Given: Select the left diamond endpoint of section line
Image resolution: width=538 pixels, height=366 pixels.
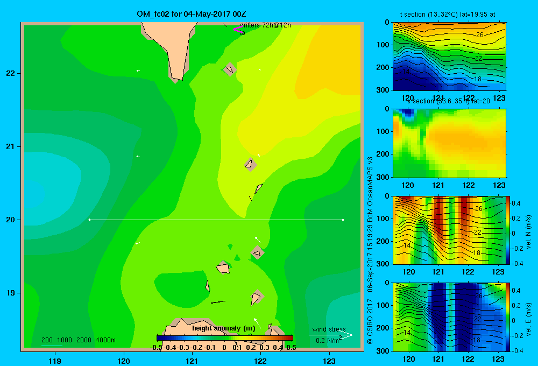Looking at the screenshot, I should 89,220.
